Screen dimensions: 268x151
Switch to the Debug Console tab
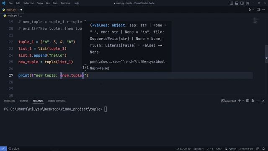[57, 101]
